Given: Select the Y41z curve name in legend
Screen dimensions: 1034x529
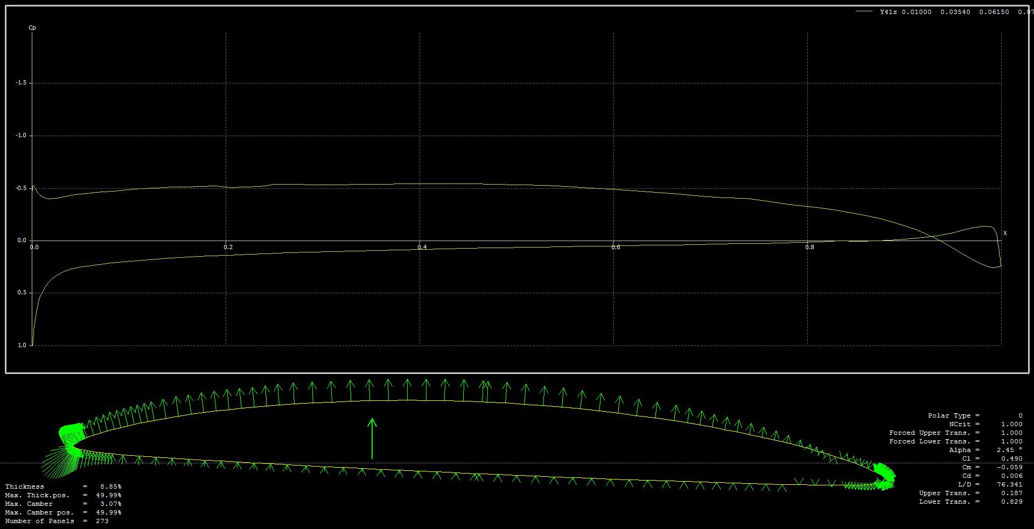Looking at the screenshot, I should [888, 12].
